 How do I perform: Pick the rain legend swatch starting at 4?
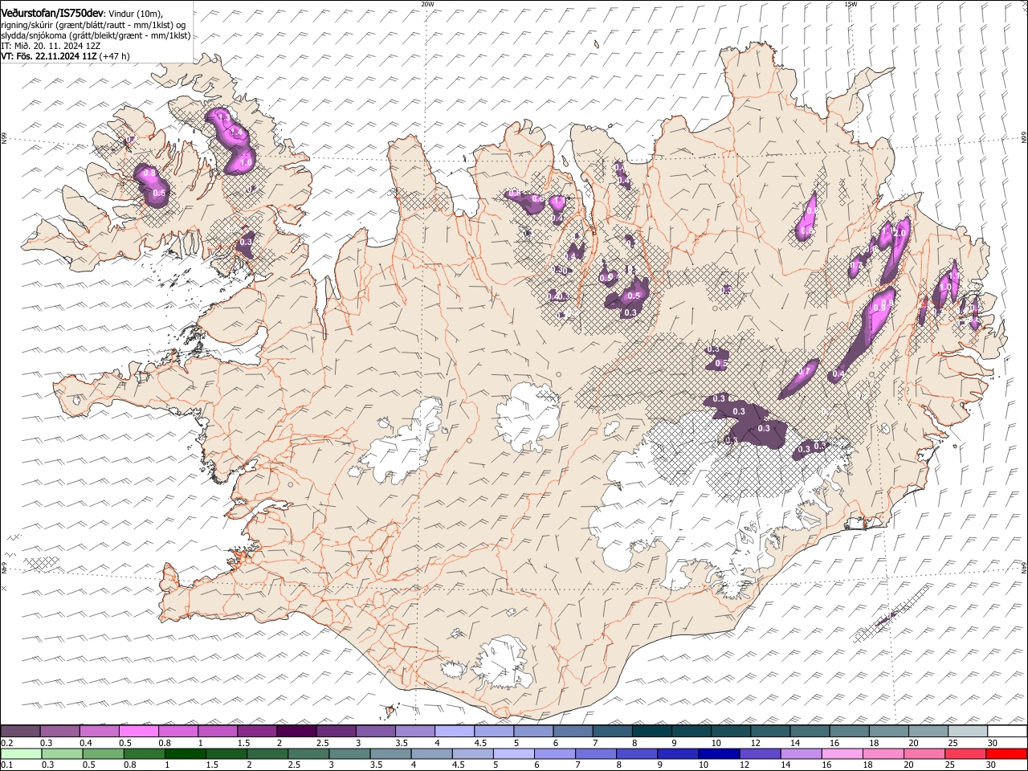(430, 753)
